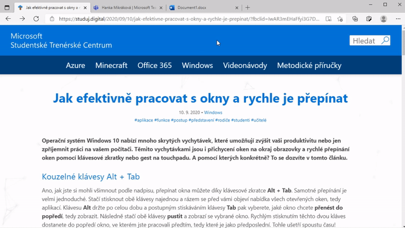Open the Azure menu item
This screenshot has height=228, width=405.
coord(75,65)
